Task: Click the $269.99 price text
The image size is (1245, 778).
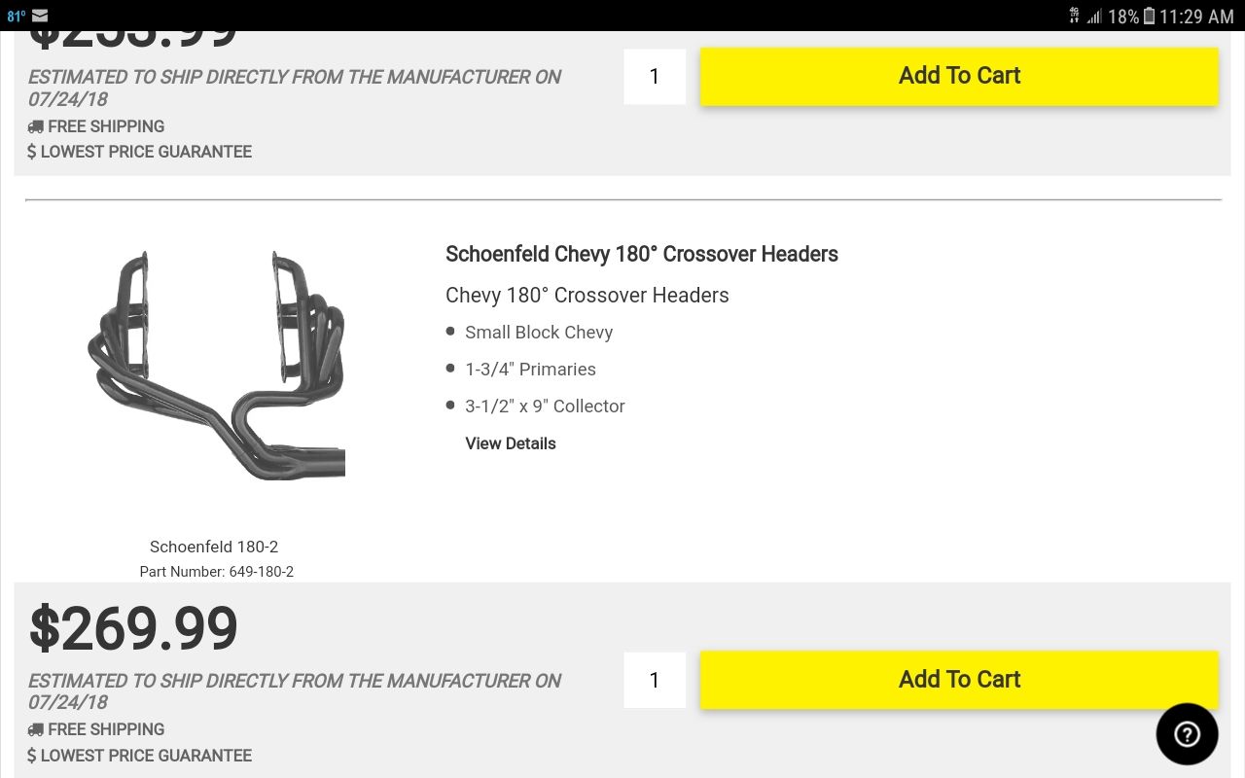Action: [133, 628]
